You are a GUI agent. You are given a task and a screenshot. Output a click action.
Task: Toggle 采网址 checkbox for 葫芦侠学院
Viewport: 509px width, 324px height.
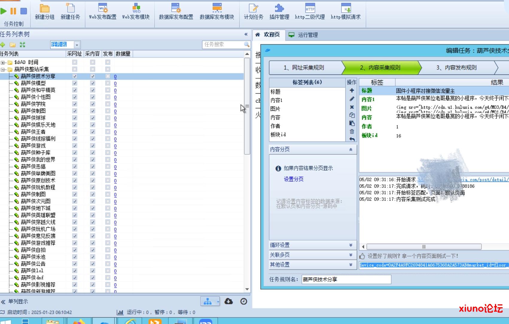click(75, 104)
